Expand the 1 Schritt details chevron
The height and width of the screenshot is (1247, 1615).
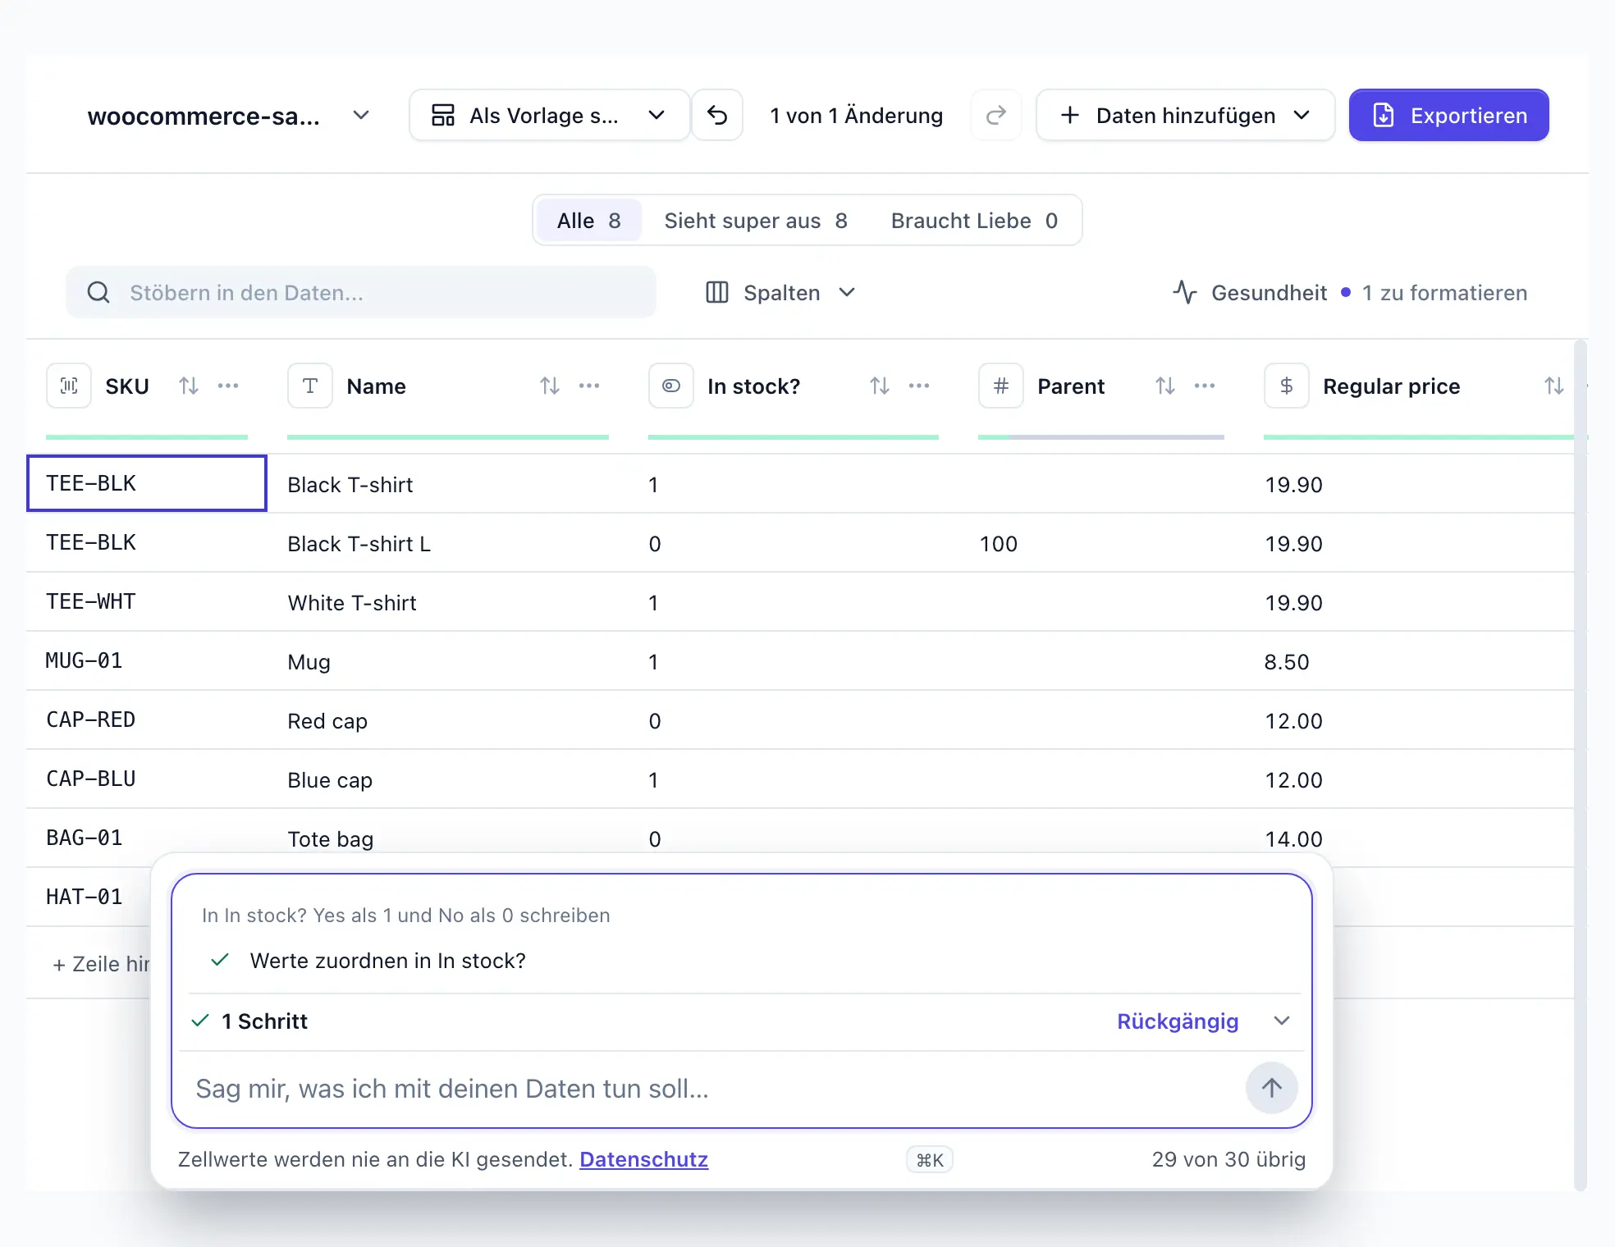tap(1282, 1021)
